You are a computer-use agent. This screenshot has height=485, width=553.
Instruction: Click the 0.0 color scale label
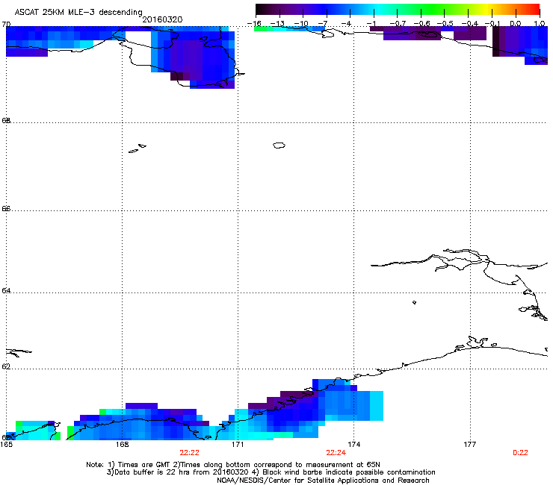tap(516, 24)
